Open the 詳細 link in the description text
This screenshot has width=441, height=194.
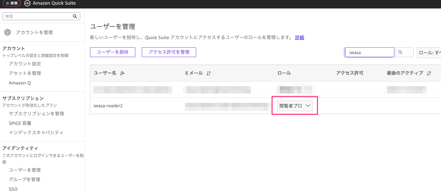click(x=299, y=37)
